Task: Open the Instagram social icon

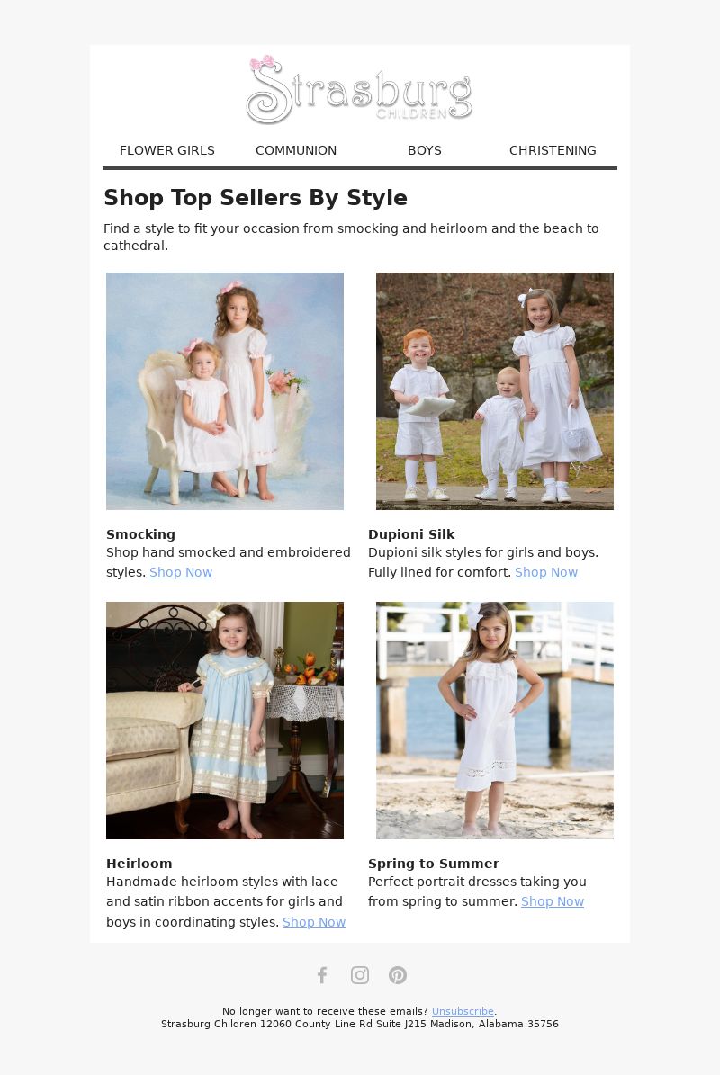Action: pyautogui.click(x=360, y=975)
